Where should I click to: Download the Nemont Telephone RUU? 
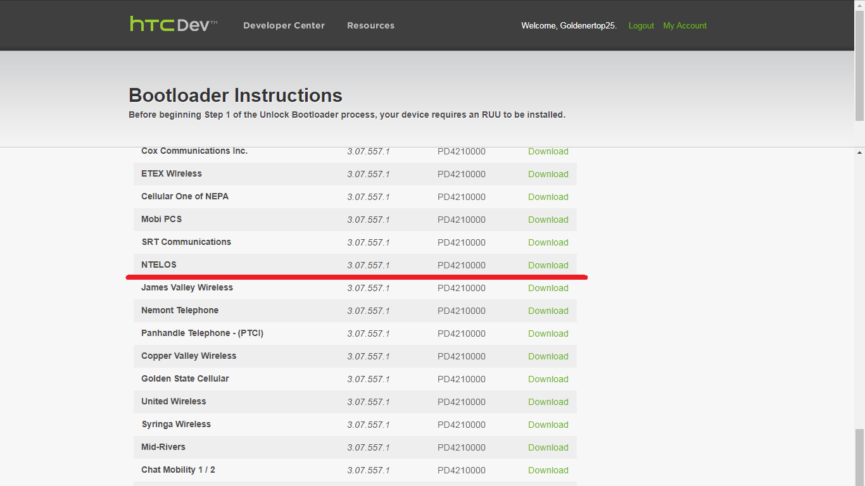click(548, 311)
